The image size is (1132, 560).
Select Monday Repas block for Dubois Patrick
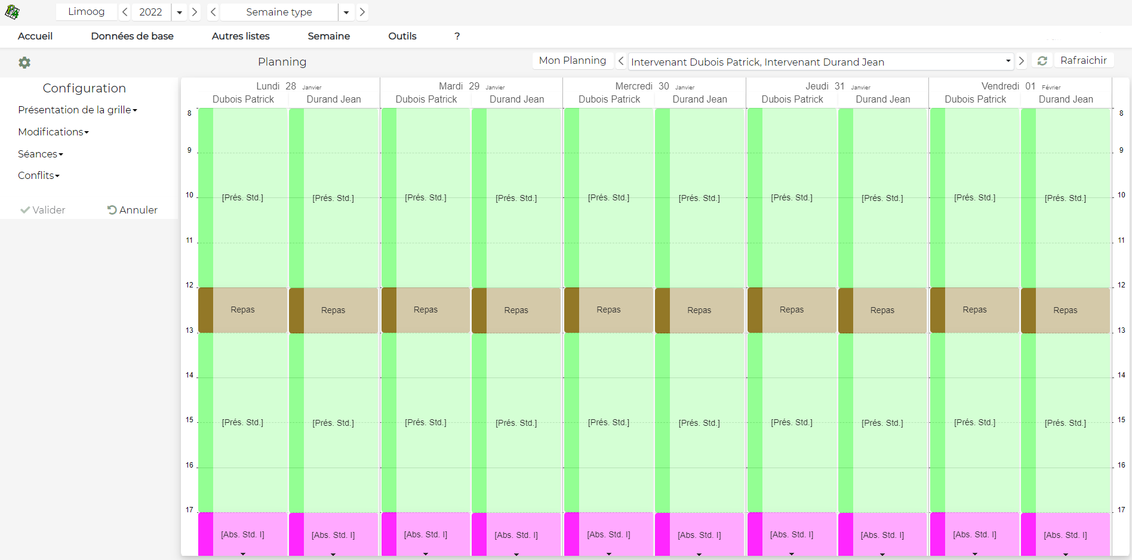[x=243, y=310]
